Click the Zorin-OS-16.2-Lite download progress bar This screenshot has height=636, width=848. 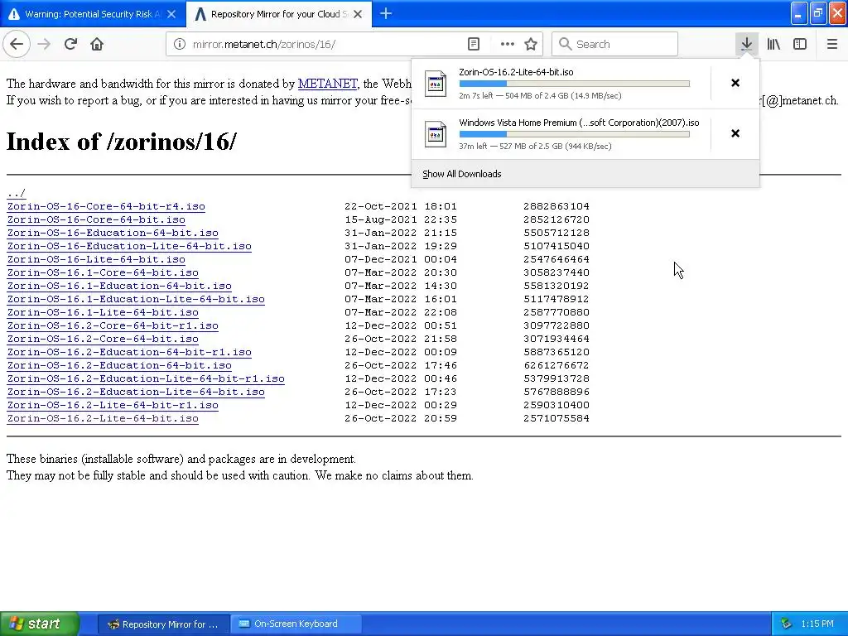[575, 84]
